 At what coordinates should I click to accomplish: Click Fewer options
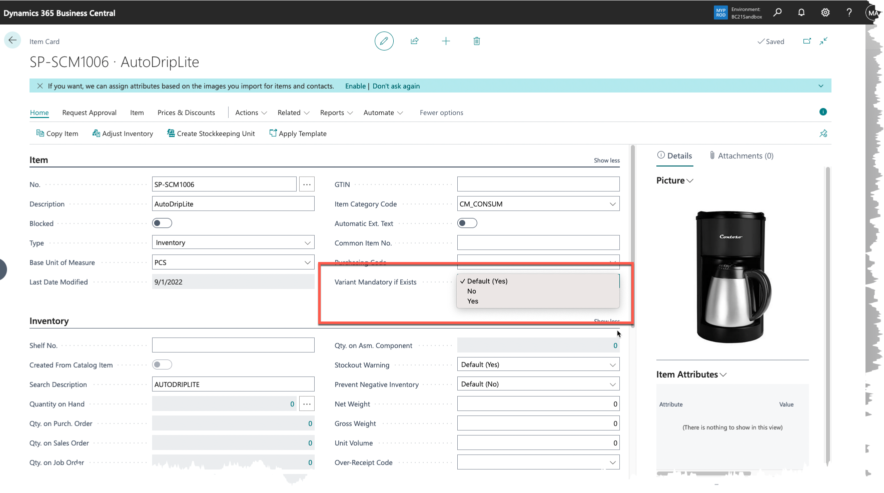441,112
